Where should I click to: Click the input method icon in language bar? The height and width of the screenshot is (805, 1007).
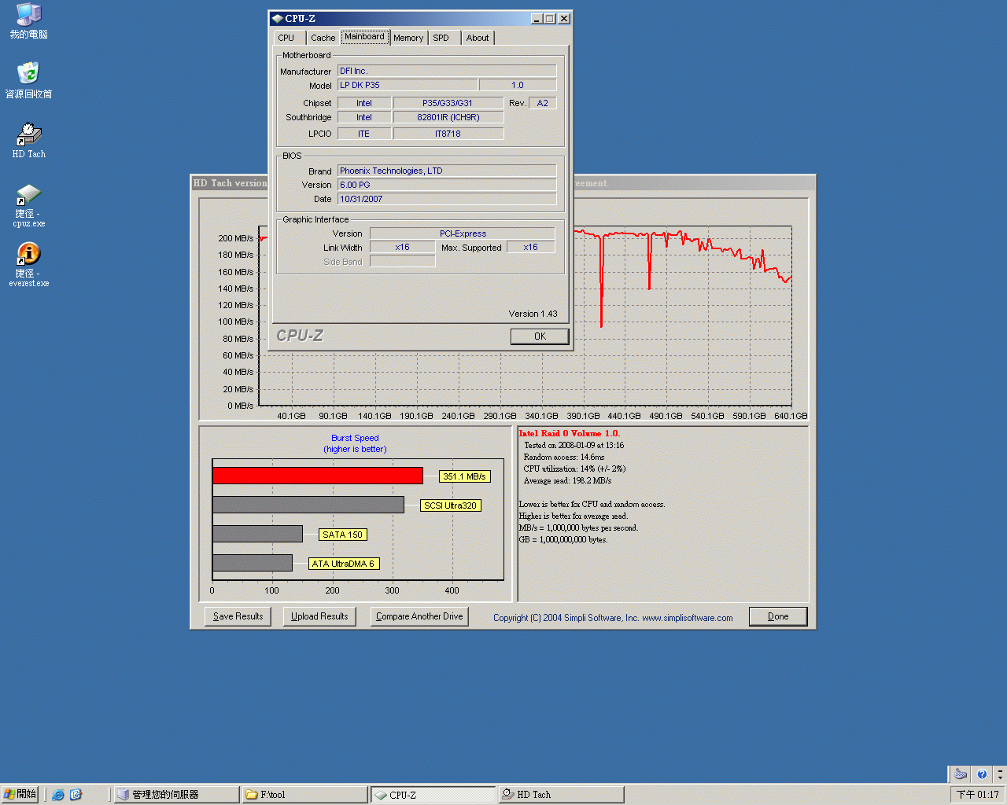[961, 774]
